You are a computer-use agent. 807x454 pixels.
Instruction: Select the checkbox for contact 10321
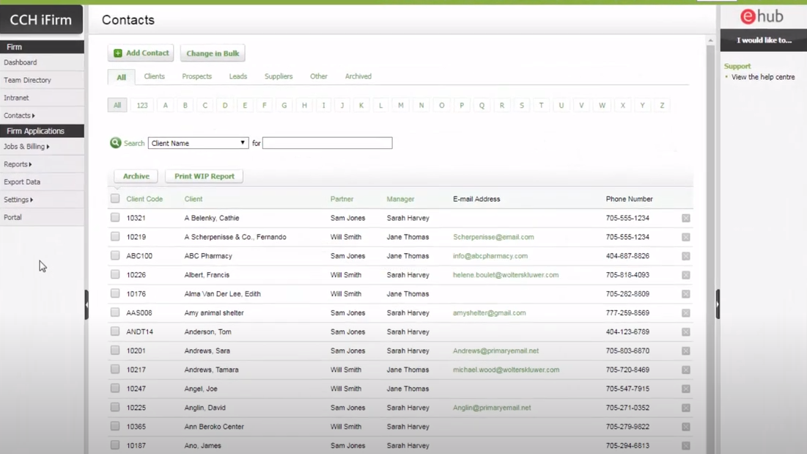114,217
